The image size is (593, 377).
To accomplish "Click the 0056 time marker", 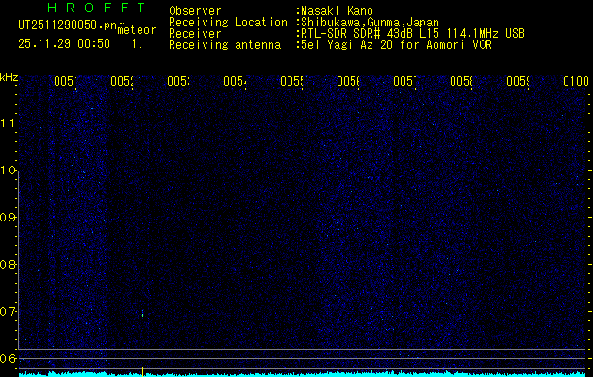I will point(348,81).
